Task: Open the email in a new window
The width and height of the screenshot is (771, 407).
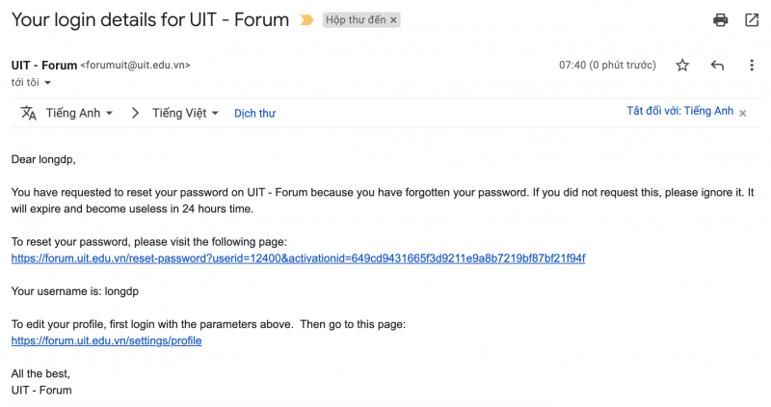Action: (752, 19)
